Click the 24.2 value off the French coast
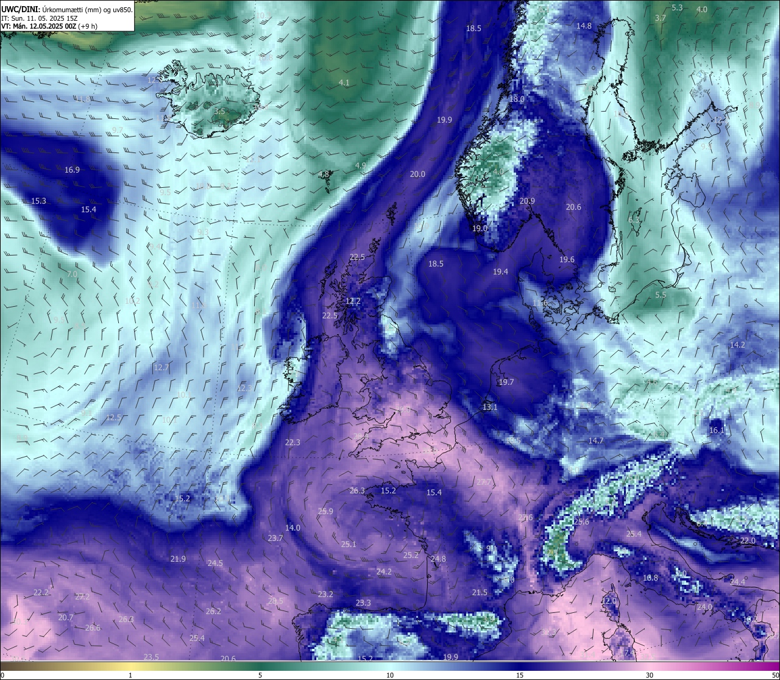Screen dimensions: 780x680 (x=384, y=571)
